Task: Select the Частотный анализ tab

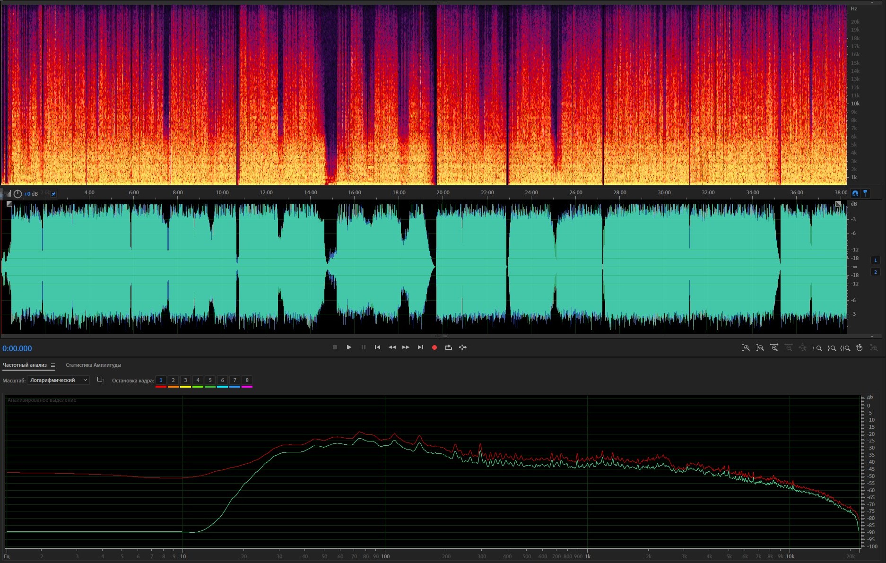Action: click(25, 365)
